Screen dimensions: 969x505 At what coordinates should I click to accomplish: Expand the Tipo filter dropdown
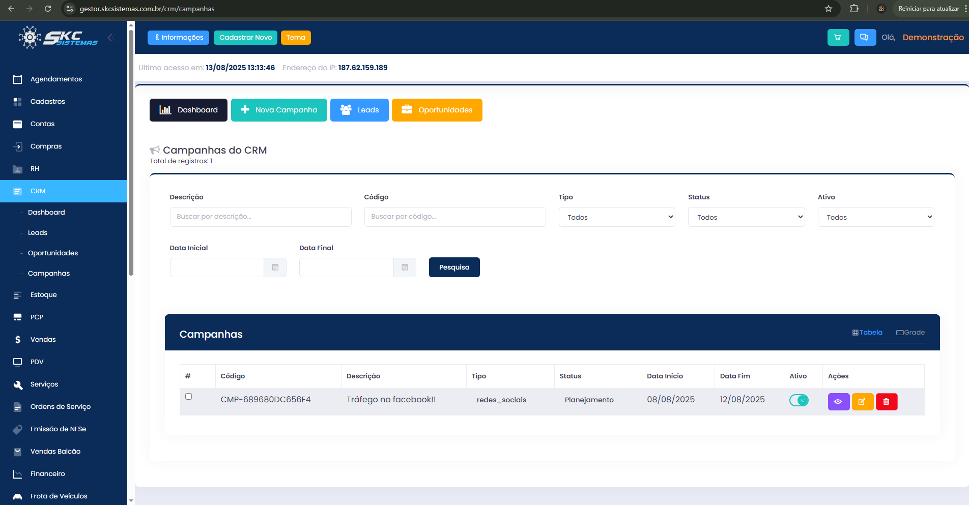tap(616, 217)
